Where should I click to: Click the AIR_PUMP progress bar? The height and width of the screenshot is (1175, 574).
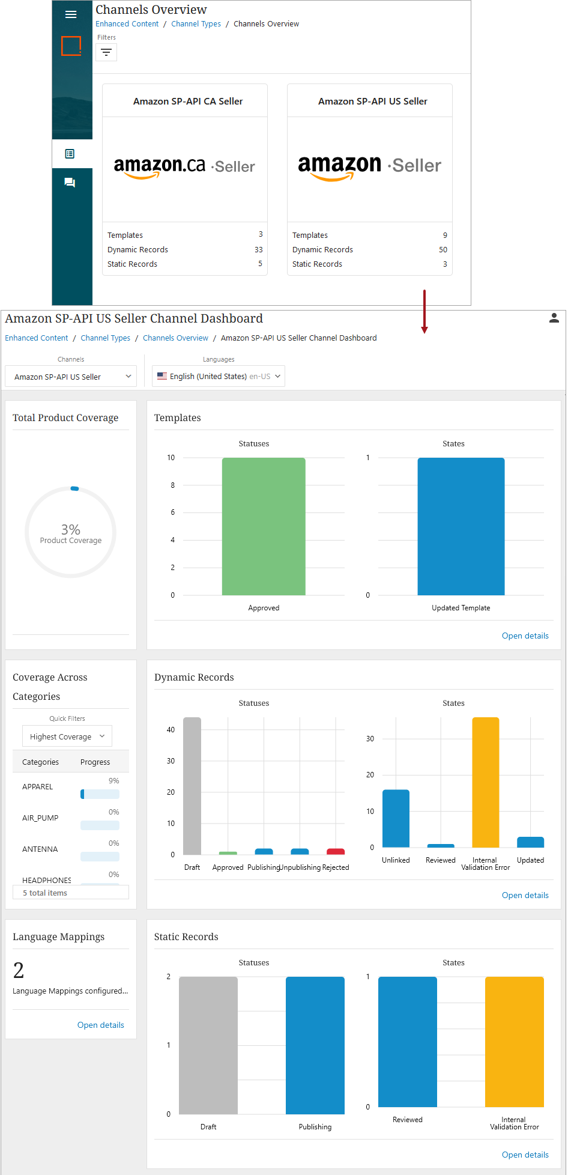tap(100, 825)
